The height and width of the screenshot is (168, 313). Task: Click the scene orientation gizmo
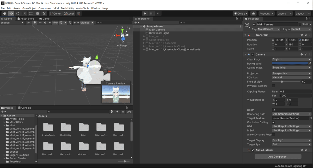[x=123, y=35]
